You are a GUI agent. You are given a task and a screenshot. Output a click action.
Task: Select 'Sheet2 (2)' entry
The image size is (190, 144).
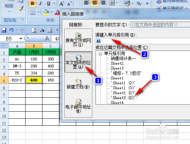pos(123,93)
